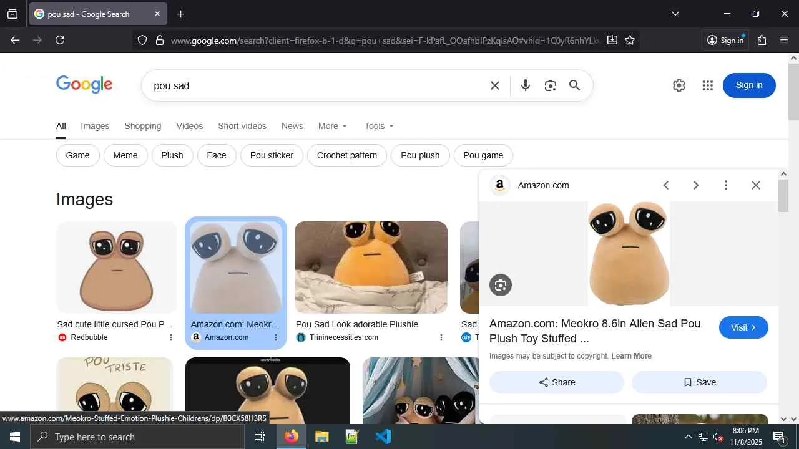Click the Game filter chip
799x449 pixels.
78,155
